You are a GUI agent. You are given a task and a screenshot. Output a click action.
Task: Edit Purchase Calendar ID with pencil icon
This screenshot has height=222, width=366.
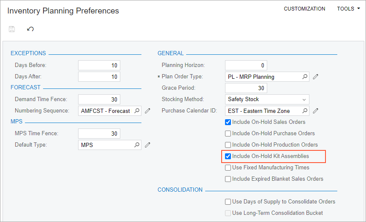pos(316,111)
